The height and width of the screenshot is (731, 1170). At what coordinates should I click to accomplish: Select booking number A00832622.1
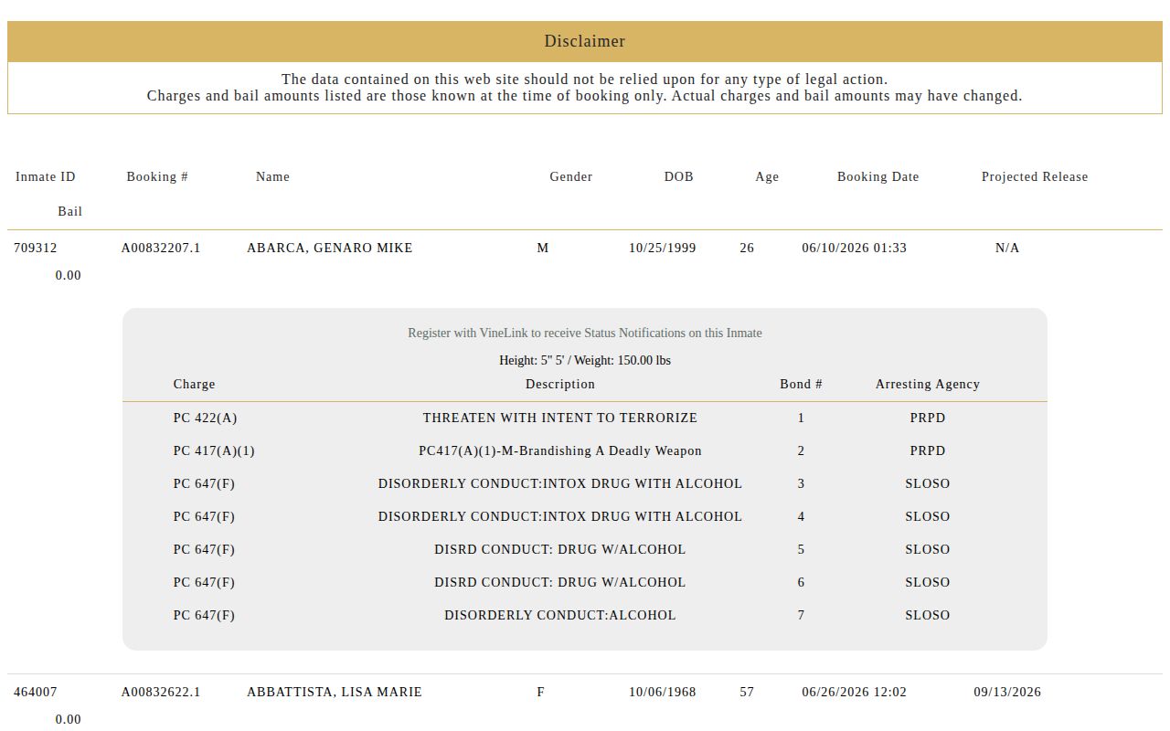pyautogui.click(x=161, y=692)
